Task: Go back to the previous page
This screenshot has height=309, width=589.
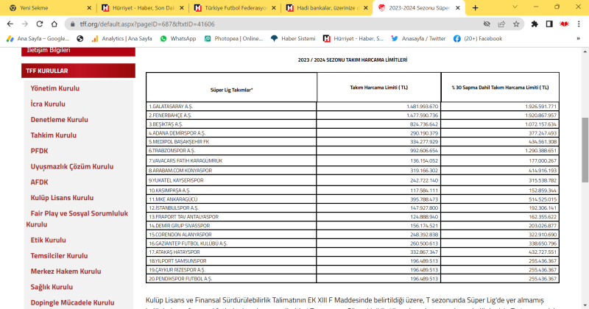Action: coord(10,24)
